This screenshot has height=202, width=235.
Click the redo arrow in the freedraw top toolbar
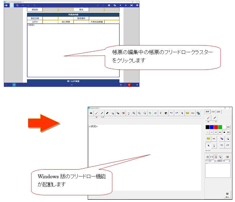[x=177, y=113]
